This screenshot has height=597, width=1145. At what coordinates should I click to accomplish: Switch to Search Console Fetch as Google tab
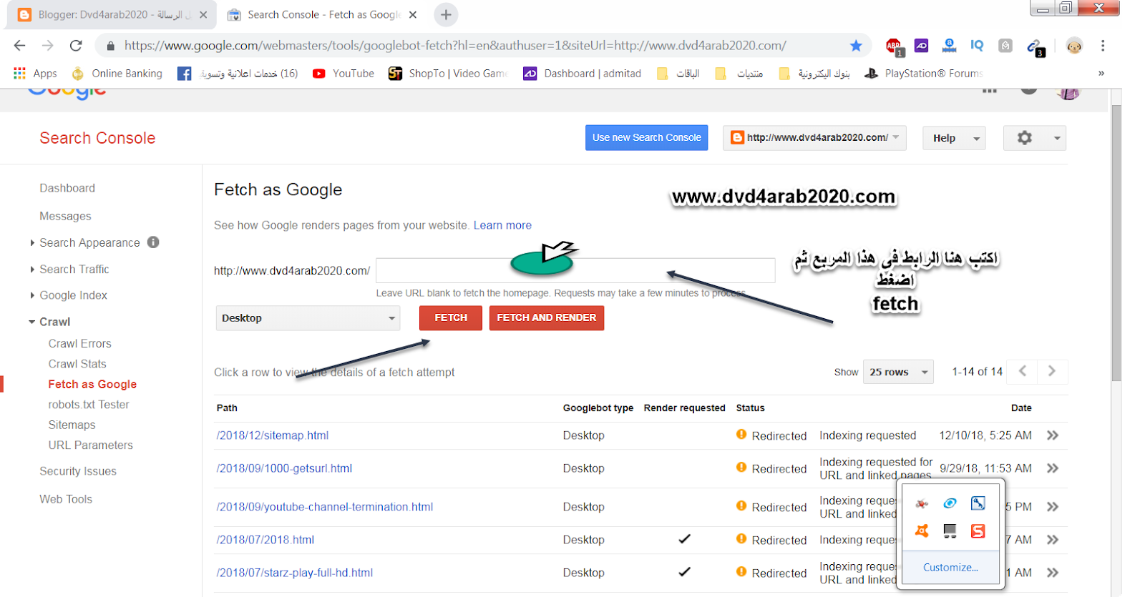tap(322, 14)
